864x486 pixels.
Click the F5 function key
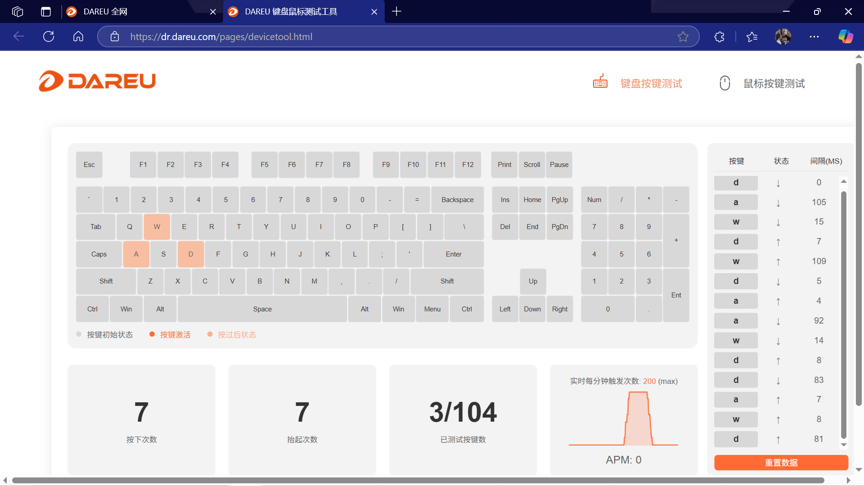coord(265,165)
